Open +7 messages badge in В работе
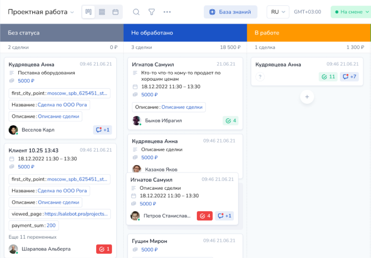Screen dimensions: 371x258 [x=349, y=77]
